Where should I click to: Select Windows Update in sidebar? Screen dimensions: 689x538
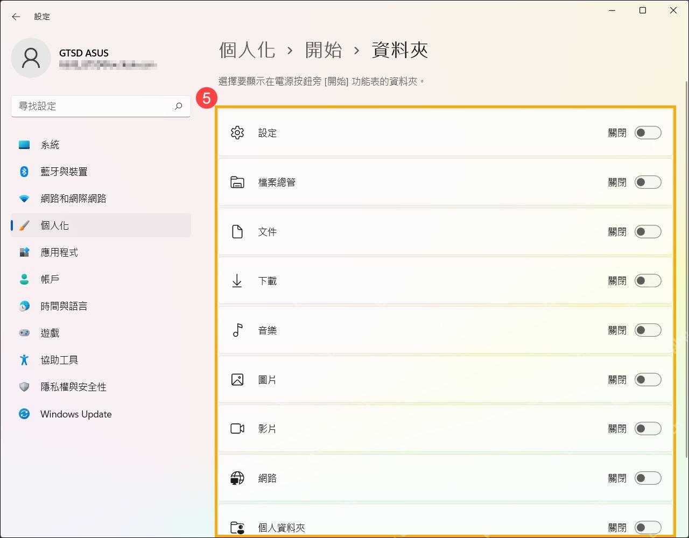[101, 414]
